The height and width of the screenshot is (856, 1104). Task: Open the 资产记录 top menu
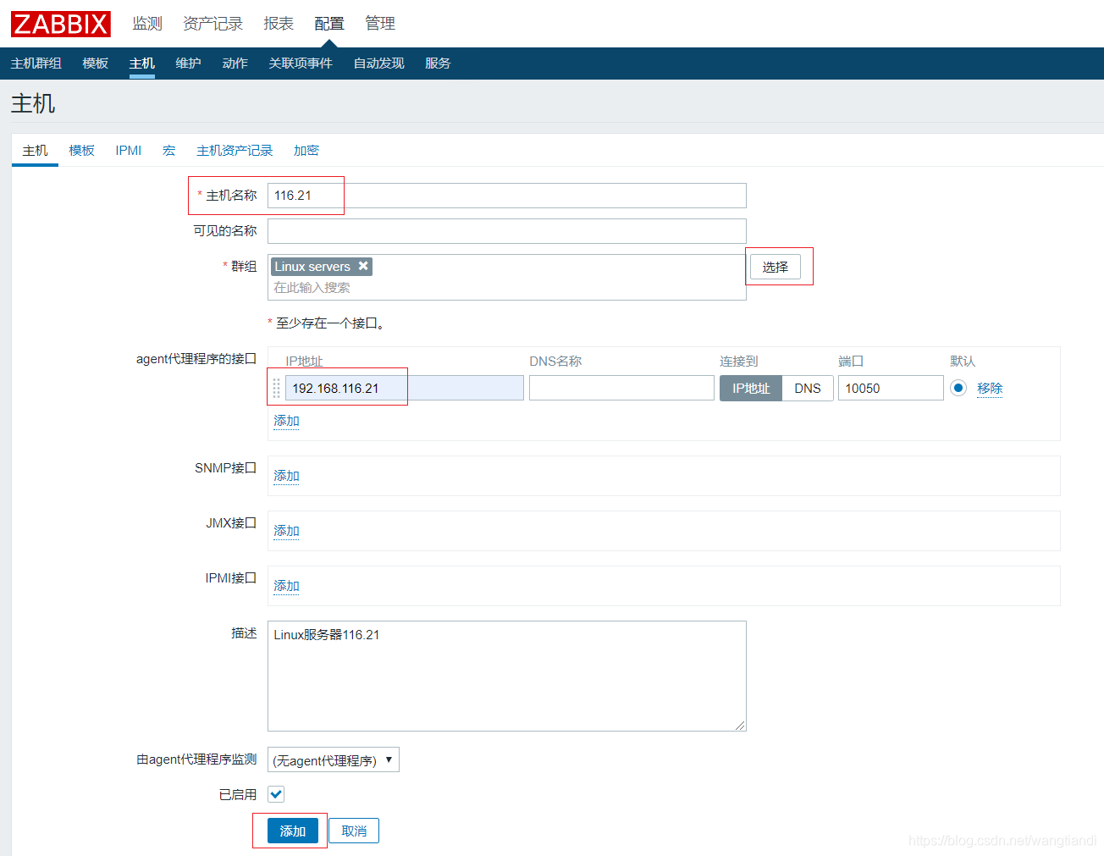(213, 24)
